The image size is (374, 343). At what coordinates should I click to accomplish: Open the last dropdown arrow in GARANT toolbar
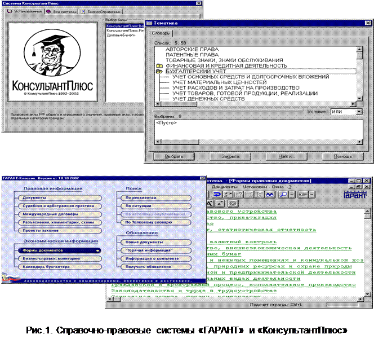(x=311, y=195)
